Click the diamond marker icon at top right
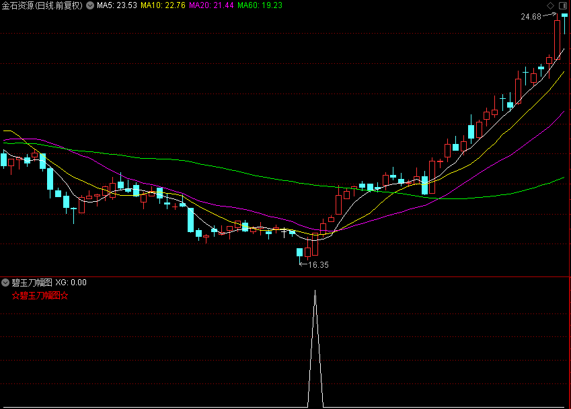Image resolution: width=571 pixels, height=409 pixels. pos(550,5)
